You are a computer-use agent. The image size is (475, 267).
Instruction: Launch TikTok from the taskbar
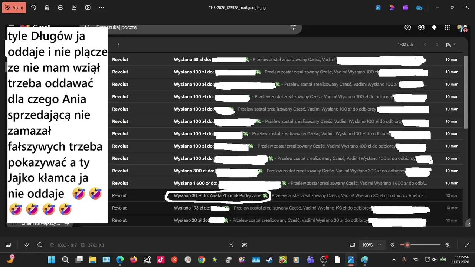[161, 260]
